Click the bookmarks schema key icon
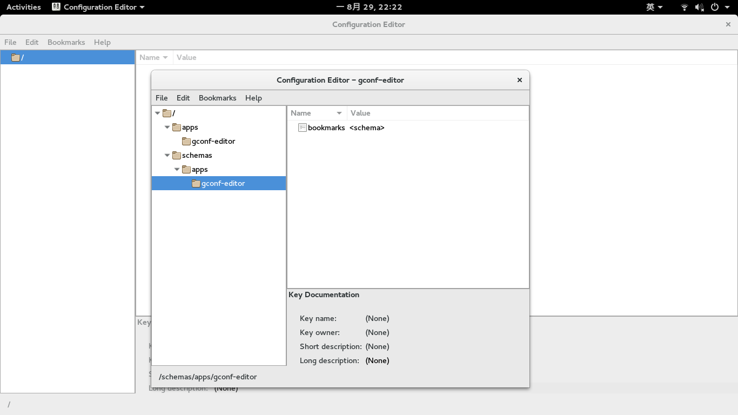The height and width of the screenshot is (415, 738). pos(303,128)
